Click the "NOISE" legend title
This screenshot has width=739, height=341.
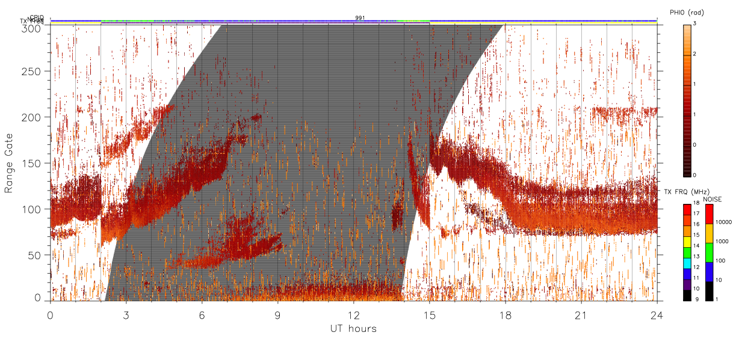713,199
